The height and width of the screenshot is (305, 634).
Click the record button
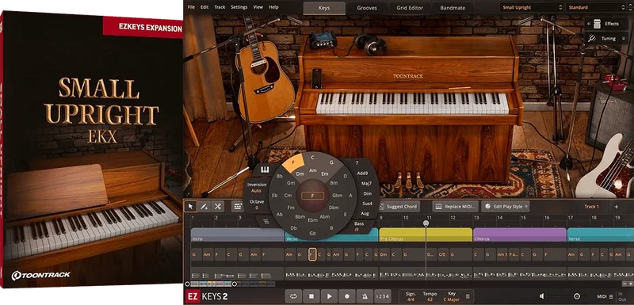tap(347, 296)
